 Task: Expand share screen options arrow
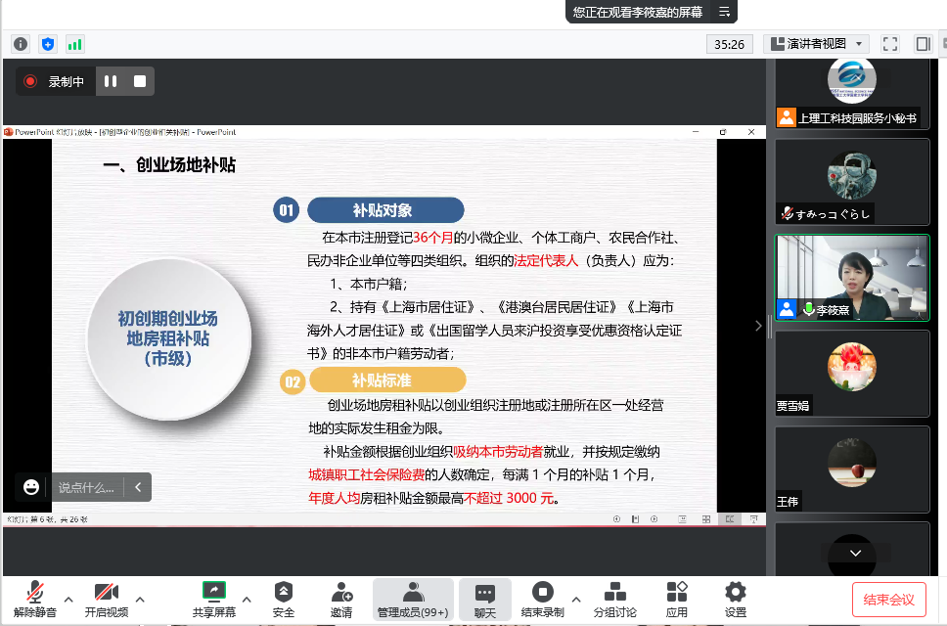(x=247, y=600)
